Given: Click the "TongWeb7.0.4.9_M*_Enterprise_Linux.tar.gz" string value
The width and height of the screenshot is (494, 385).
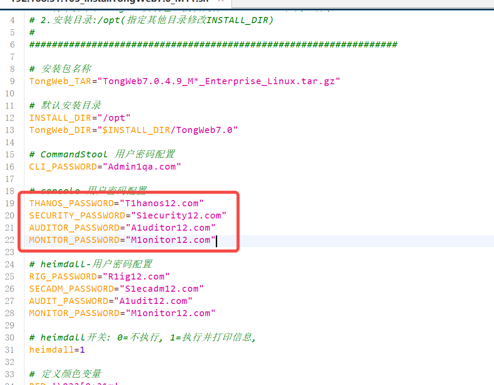Looking at the screenshot, I should (218, 81).
